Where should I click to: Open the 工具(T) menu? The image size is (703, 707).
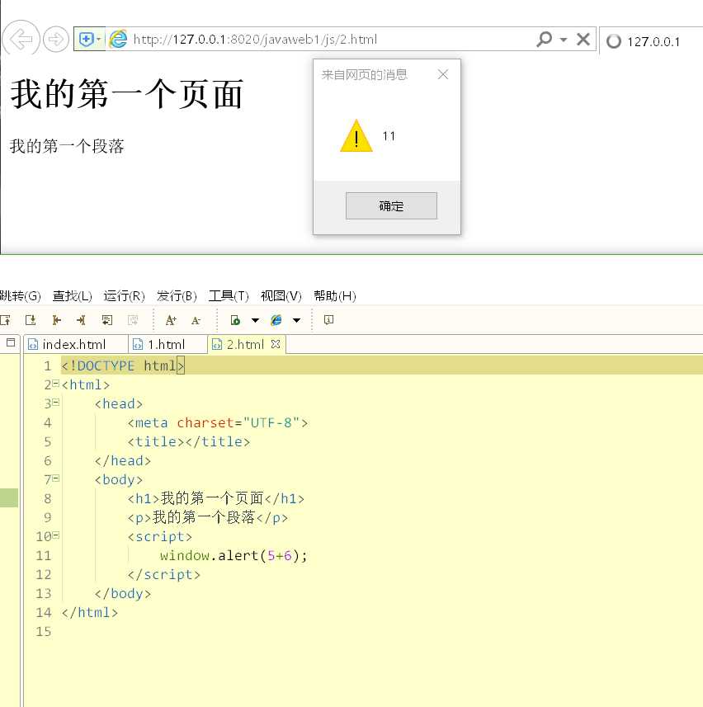(x=229, y=296)
